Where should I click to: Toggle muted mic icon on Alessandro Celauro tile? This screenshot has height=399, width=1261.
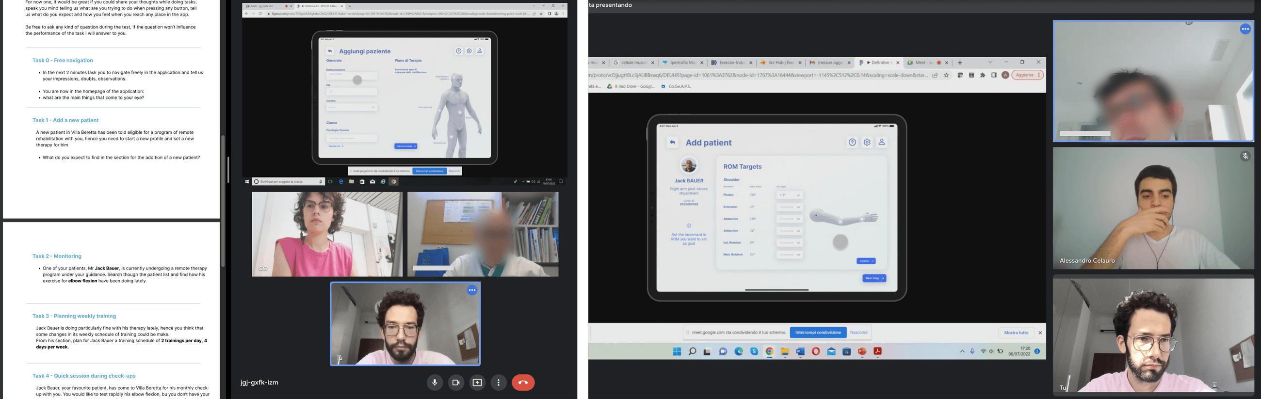[x=1245, y=156]
